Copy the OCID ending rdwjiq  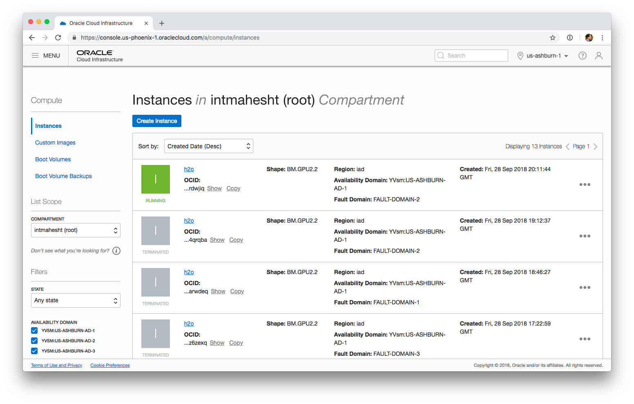pyautogui.click(x=233, y=188)
